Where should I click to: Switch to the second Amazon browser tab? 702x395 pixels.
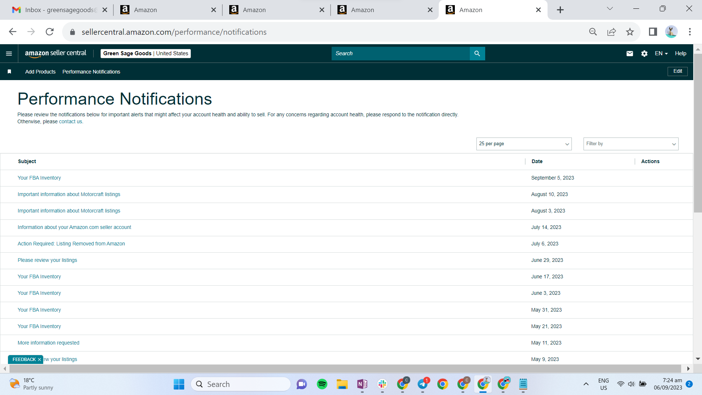coord(276,10)
